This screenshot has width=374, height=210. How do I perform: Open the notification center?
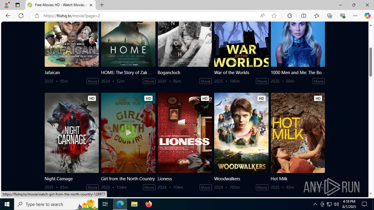365,204
